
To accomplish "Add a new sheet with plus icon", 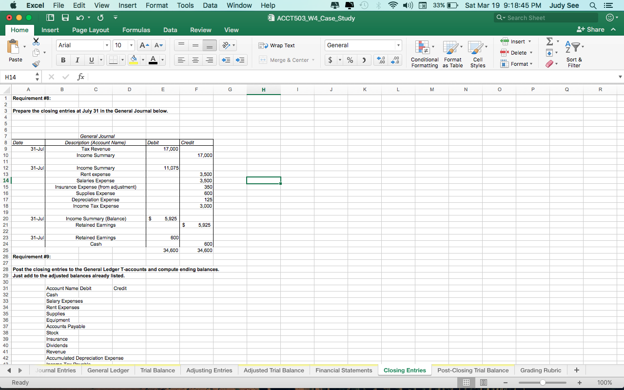I will click(x=577, y=370).
